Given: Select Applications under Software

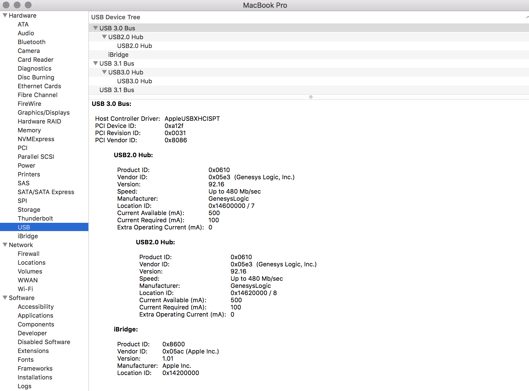Looking at the screenshot, I should point(35,315).
